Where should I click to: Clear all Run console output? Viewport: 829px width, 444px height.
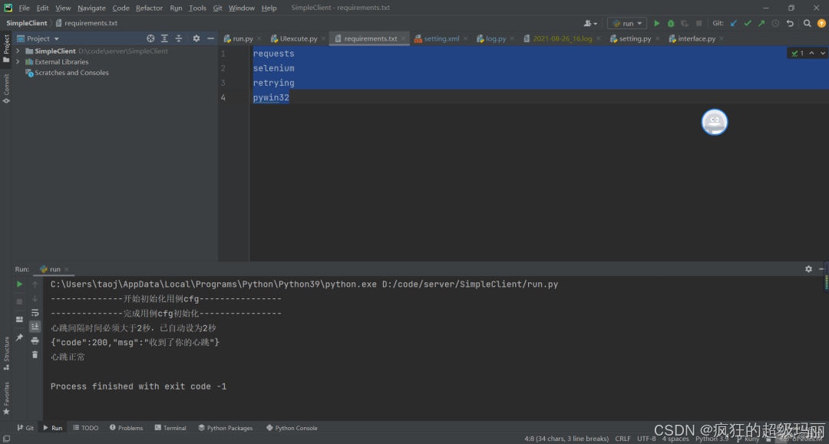(35, 355)
